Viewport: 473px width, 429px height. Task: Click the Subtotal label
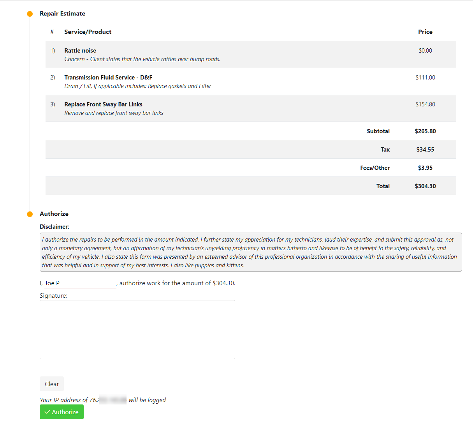click(x=378, y=131)
